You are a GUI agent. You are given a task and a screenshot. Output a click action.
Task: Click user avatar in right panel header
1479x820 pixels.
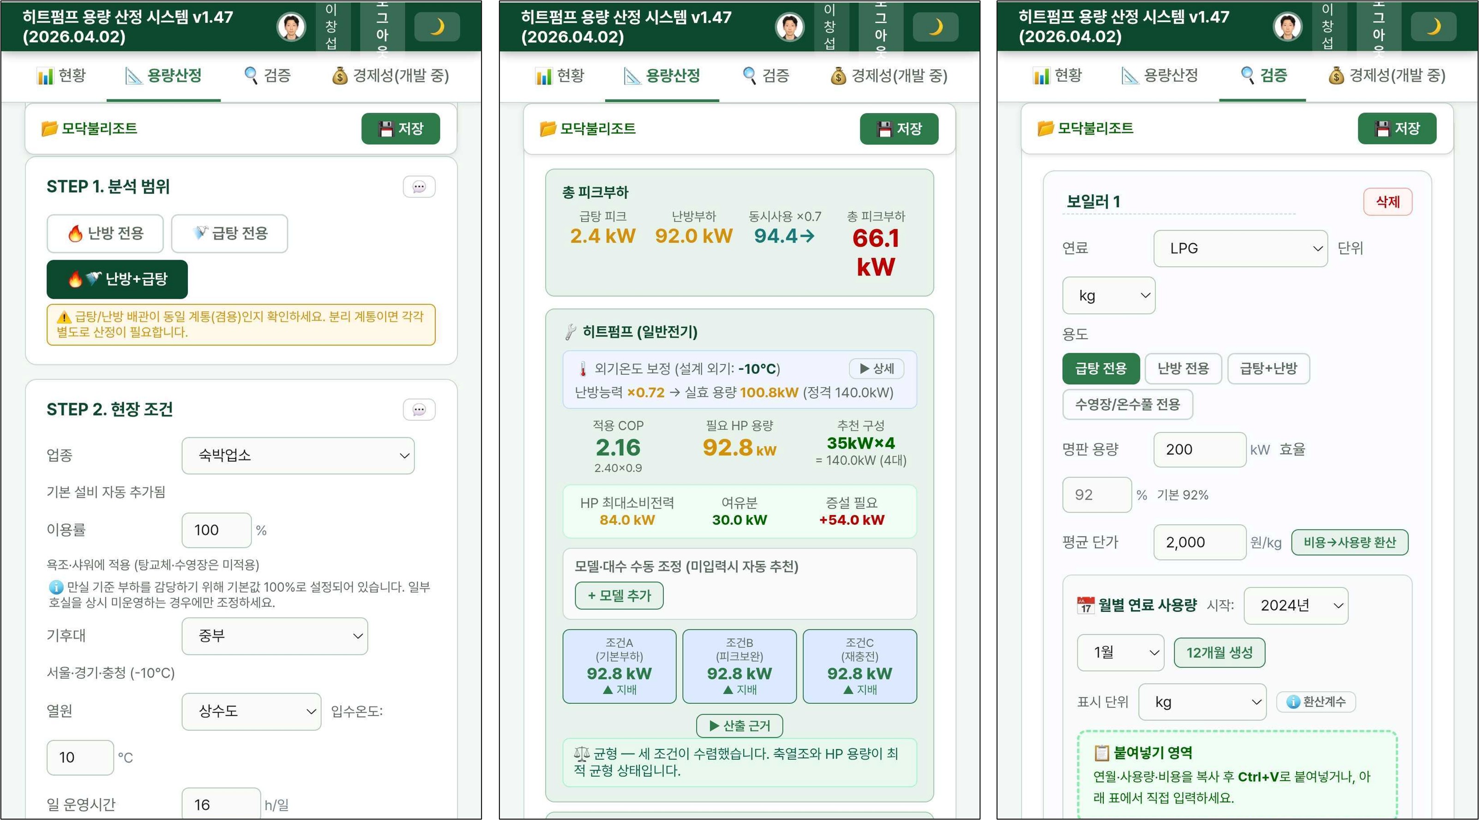(1287, 27)
